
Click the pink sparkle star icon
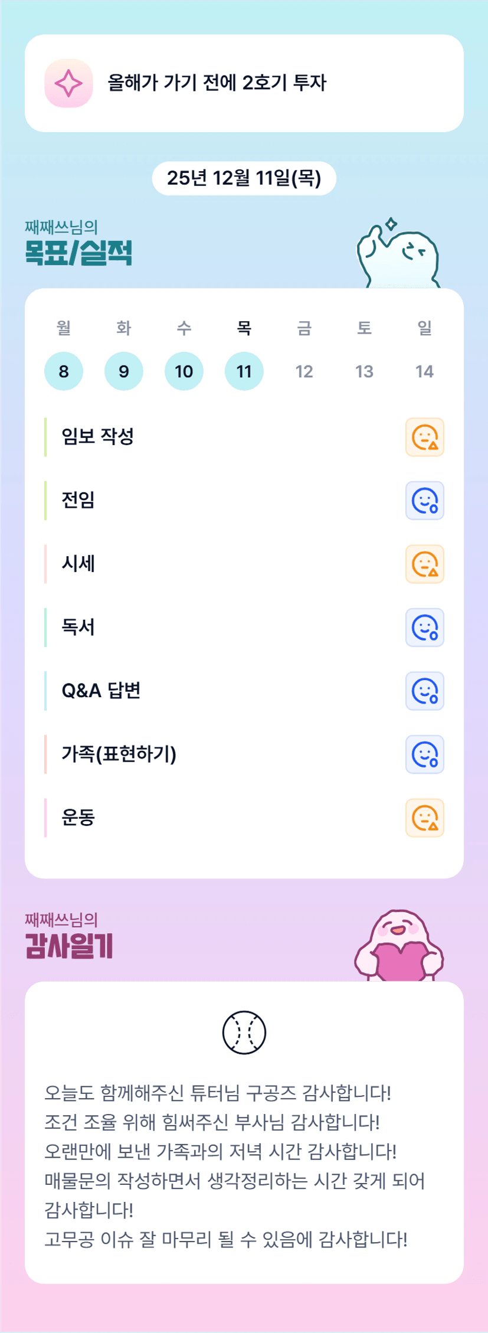coord(68,83)
